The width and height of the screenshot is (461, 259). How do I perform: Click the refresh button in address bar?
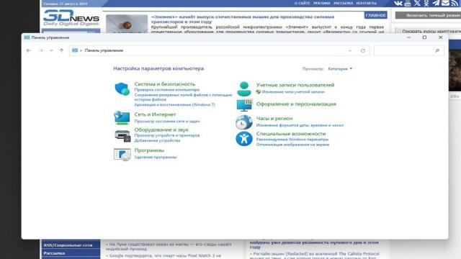(363, 50)
